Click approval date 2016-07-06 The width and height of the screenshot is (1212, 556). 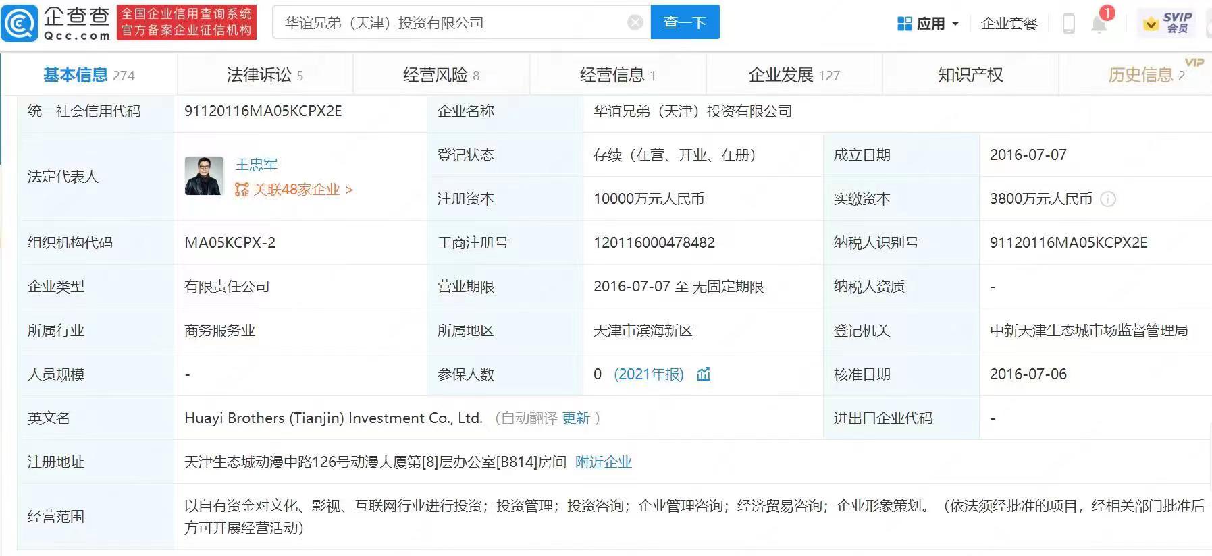[1028, 374]
